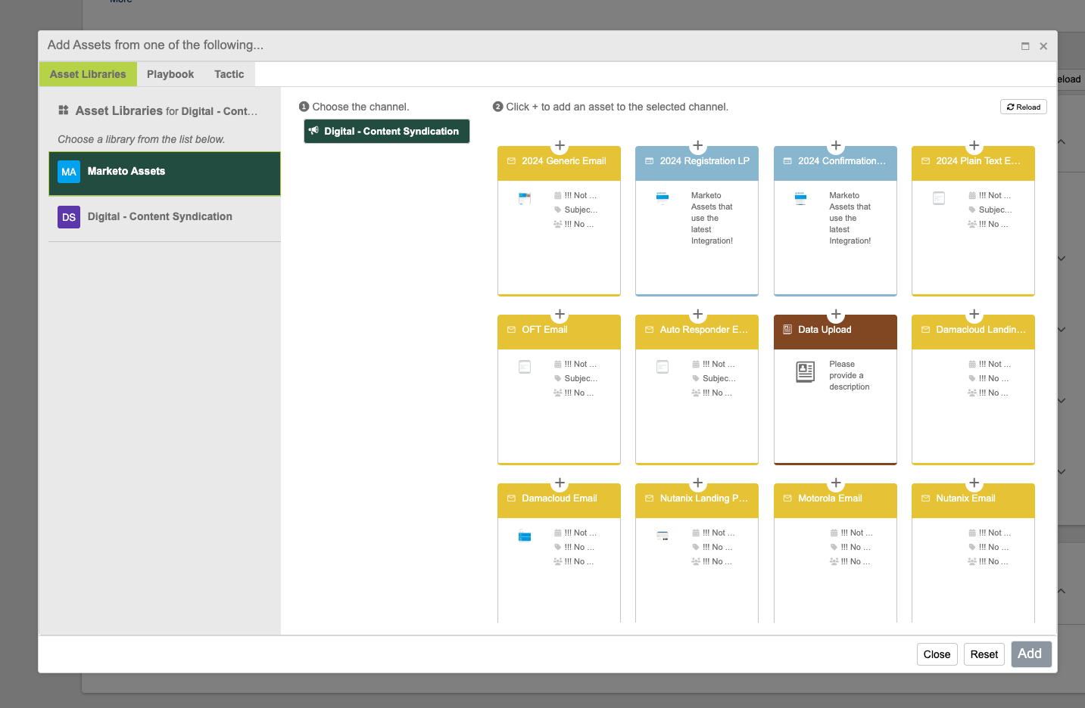
Task: Close the Add Assets dialog with X
Action: [x=1043, y=46]
